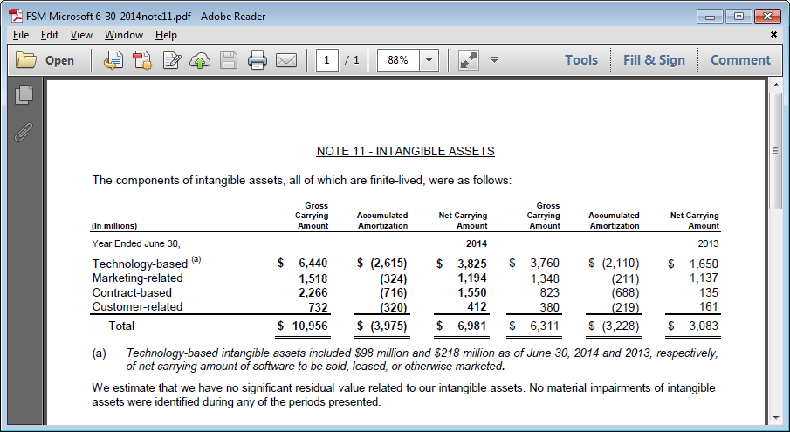Click the 2014 column year label
Viewport: 790px width, 432px height.
(477, 243)
